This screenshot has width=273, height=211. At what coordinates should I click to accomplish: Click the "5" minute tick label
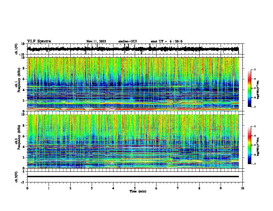[x=135, y=188]
